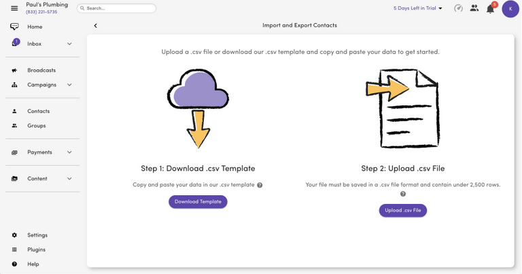
Task: Expand the Inbox submenu chevron
Action: [69, 44]
